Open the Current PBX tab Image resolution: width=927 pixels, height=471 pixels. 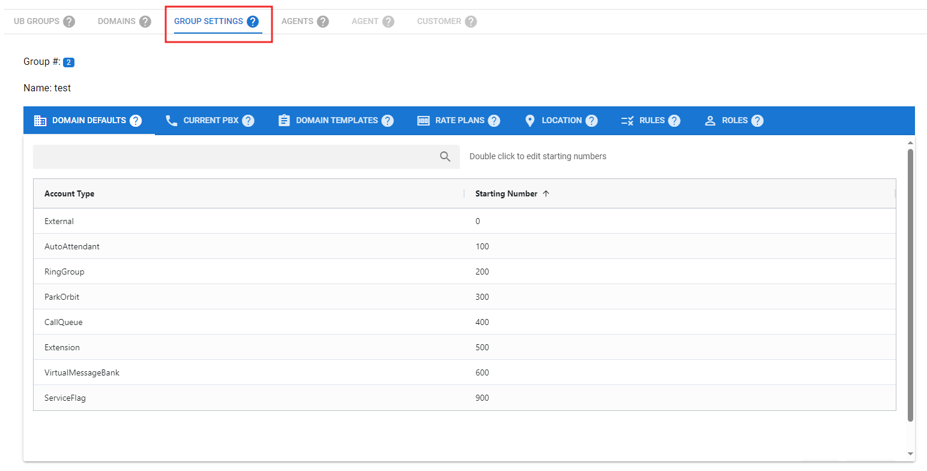point(210,121)
